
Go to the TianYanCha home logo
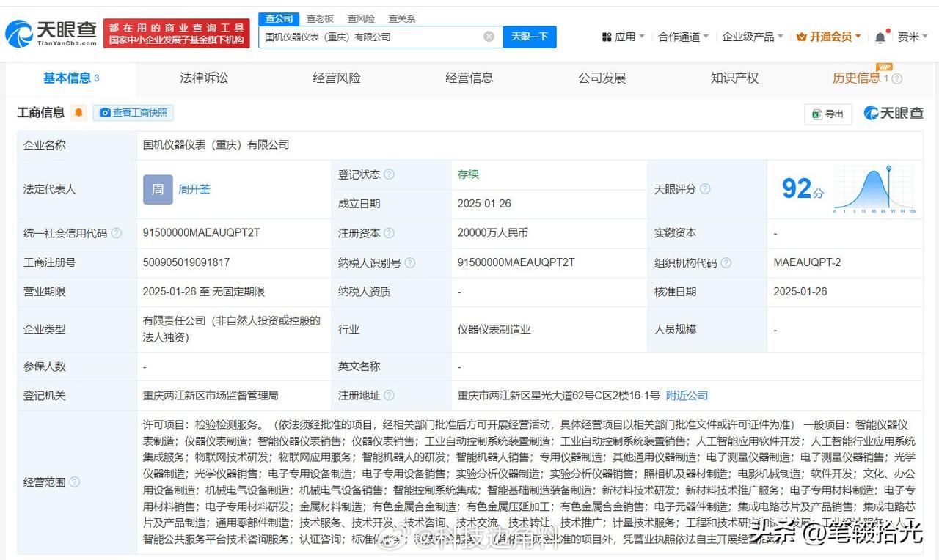(51, 34)
